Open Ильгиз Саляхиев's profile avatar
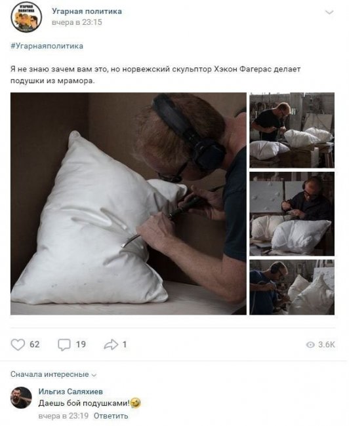This screenshot has width=349, height=426. (21, 397)
